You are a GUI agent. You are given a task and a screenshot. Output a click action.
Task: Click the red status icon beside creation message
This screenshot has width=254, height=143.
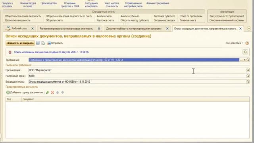(x=10, y=52)
